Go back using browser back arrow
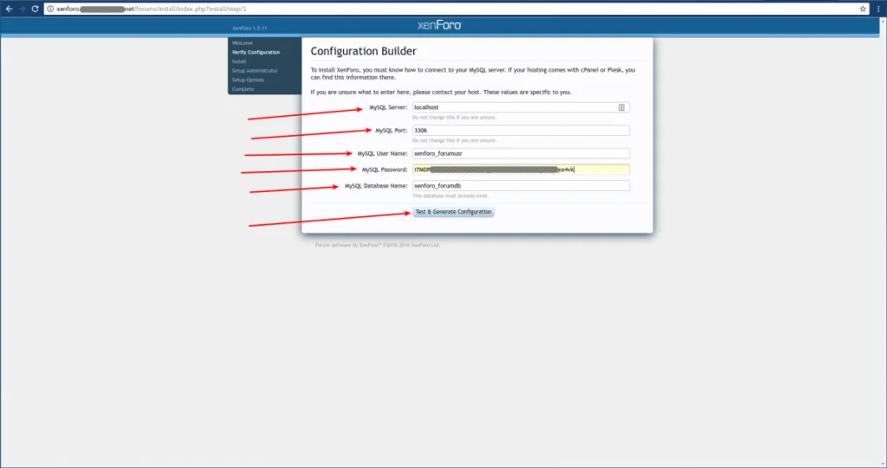 tap(9, 9)
